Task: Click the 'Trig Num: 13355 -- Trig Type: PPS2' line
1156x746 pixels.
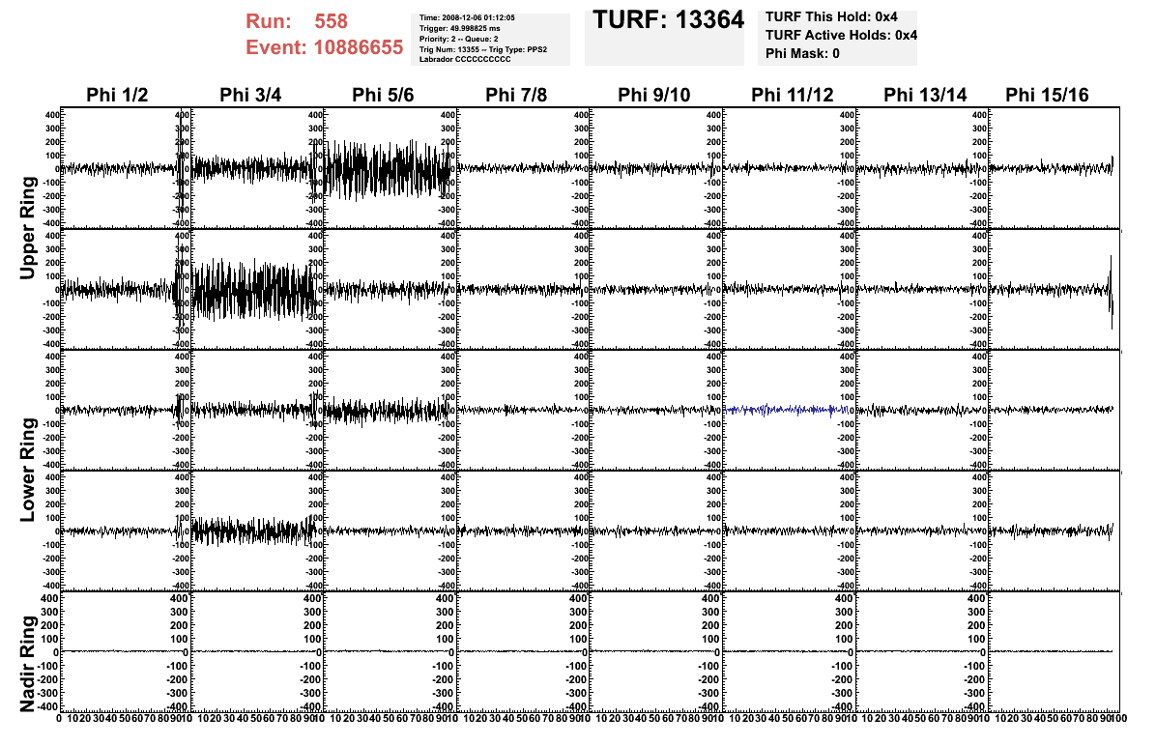Action: (x=483, y=49)
